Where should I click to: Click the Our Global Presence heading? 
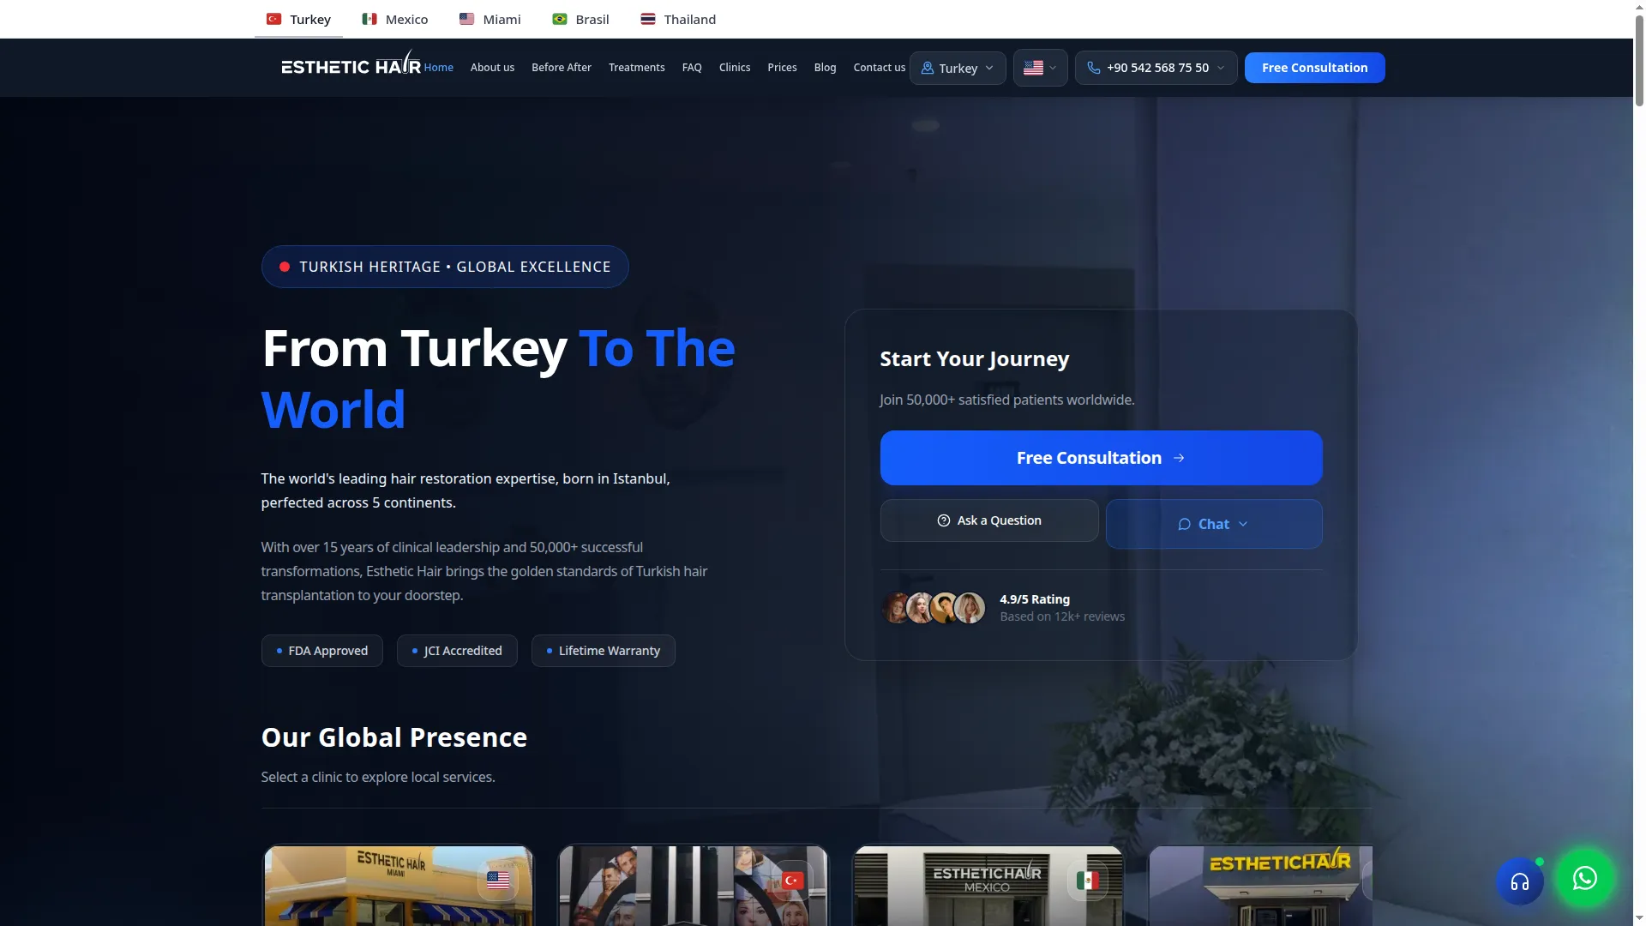(394, 737)
